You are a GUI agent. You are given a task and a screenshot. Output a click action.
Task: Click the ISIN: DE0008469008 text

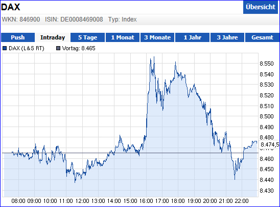[x=74, y=19]
